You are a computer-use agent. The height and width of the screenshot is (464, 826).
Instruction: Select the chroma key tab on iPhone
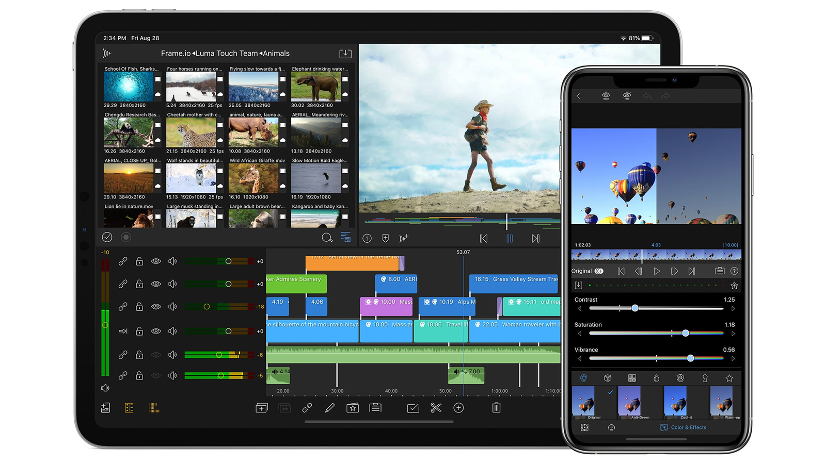[705, 378]
